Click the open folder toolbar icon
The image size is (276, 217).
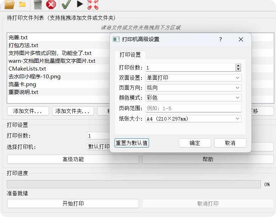click(x=10, y=4)
